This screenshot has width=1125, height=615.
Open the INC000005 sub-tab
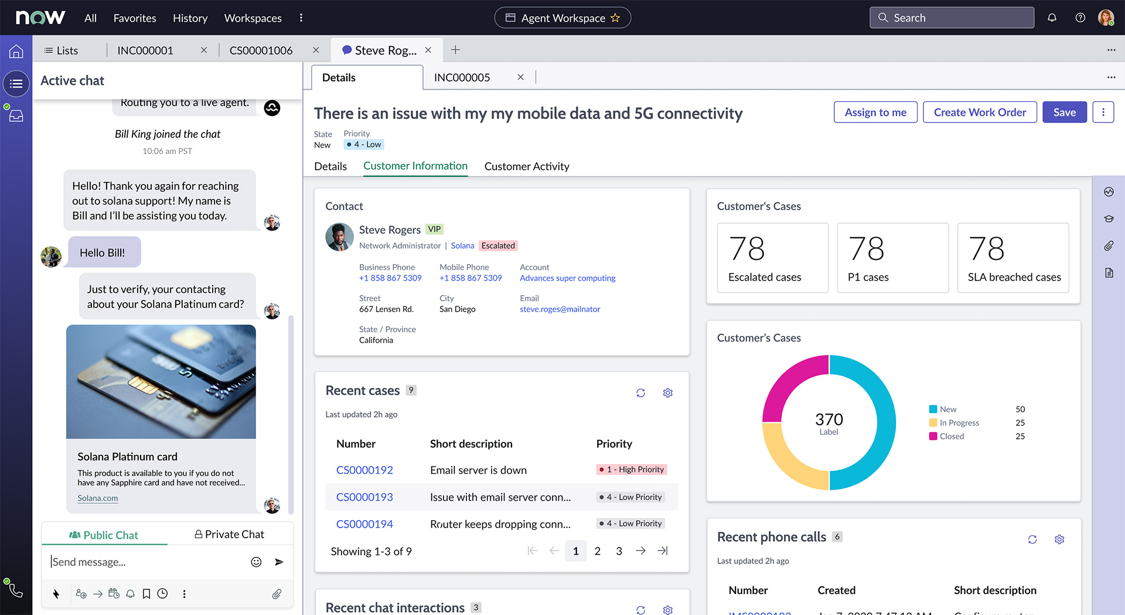point(462,77)
